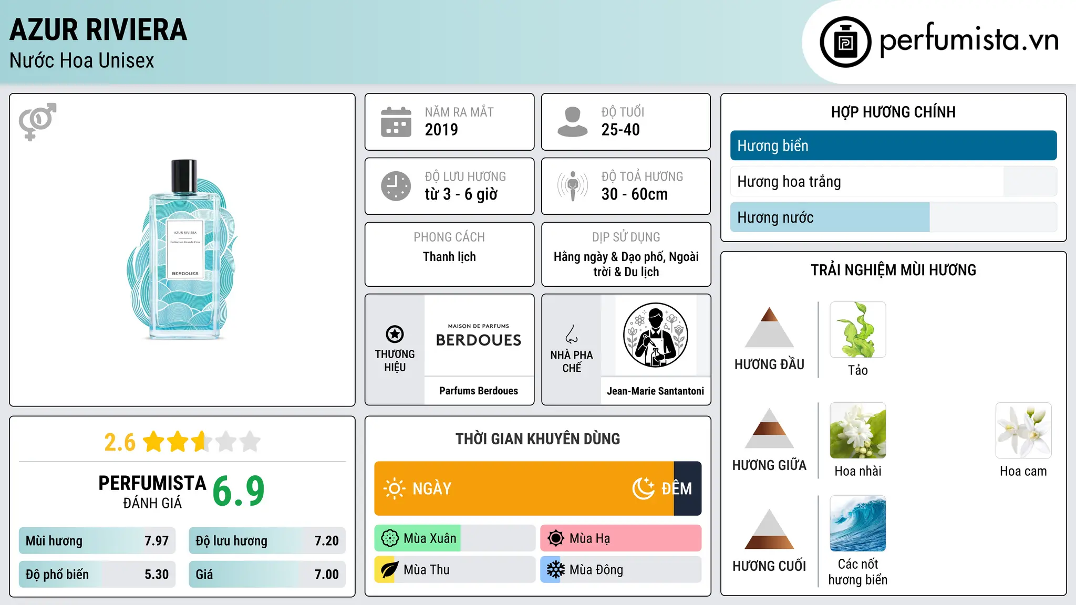Screen dimensions: 1076x605
Task: Click the sun icon for Mùa Hạ
Action: tap(555, 538)
